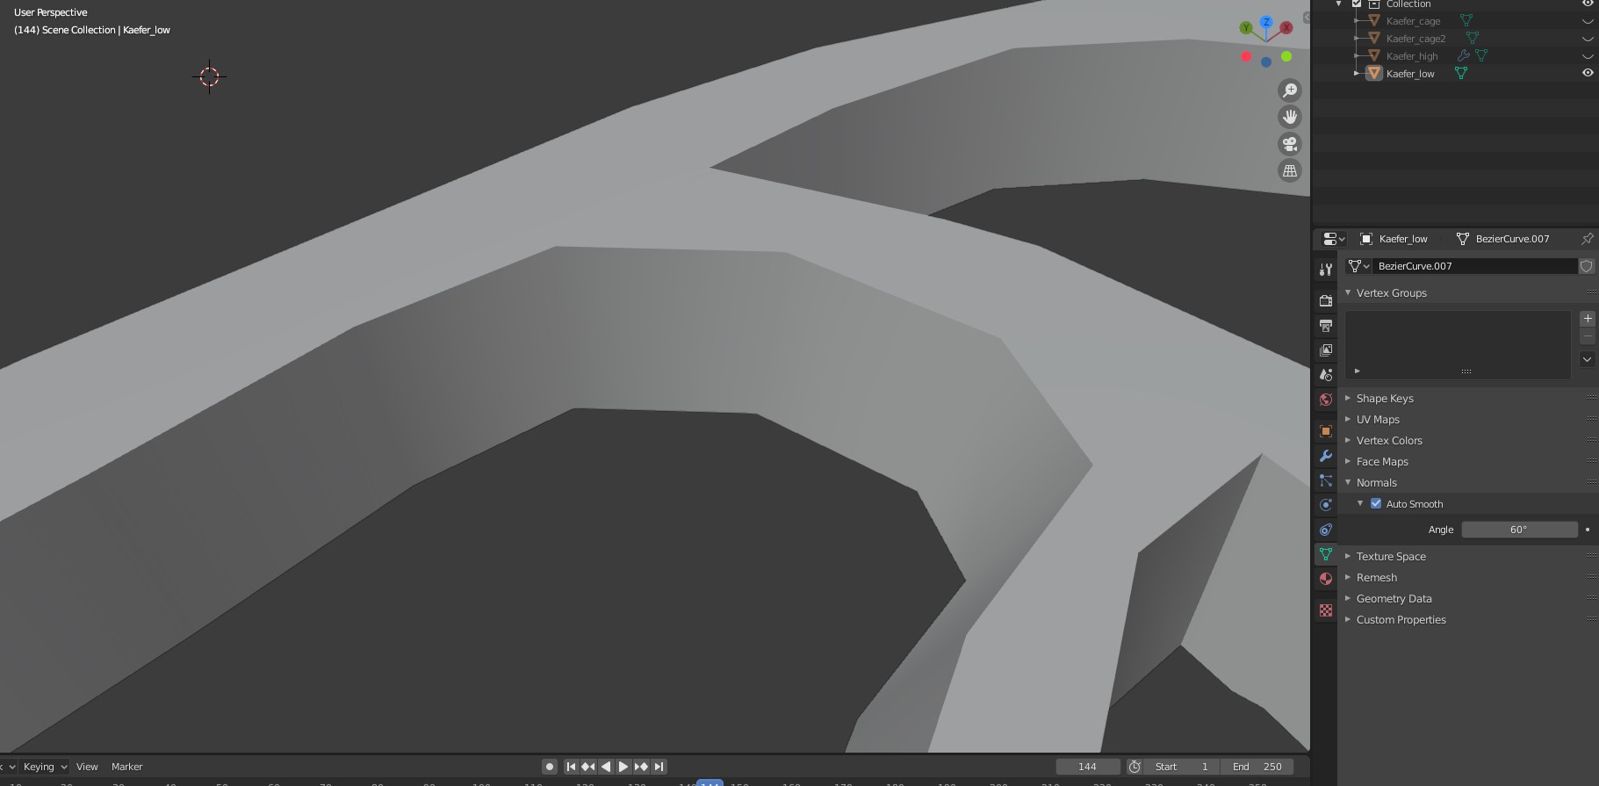1599x786 pixels.
Task: Click the zoom magnifier viewport icon
Action: [x=1290, y=90]
